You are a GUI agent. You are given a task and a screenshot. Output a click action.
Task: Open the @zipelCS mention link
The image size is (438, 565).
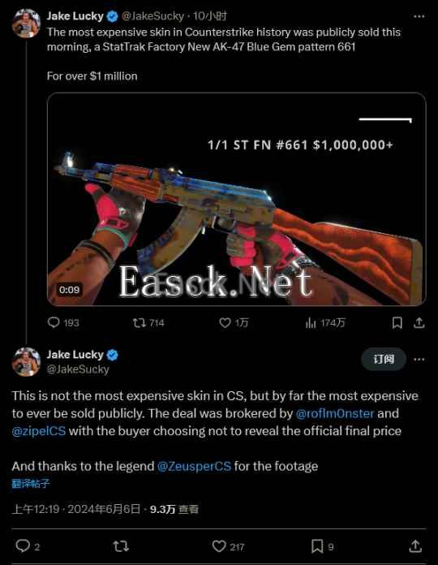pyautogui.click(x=39, y=431)
